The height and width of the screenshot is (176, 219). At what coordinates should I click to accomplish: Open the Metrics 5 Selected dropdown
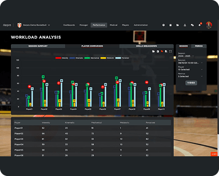click(x=190, y=76)
